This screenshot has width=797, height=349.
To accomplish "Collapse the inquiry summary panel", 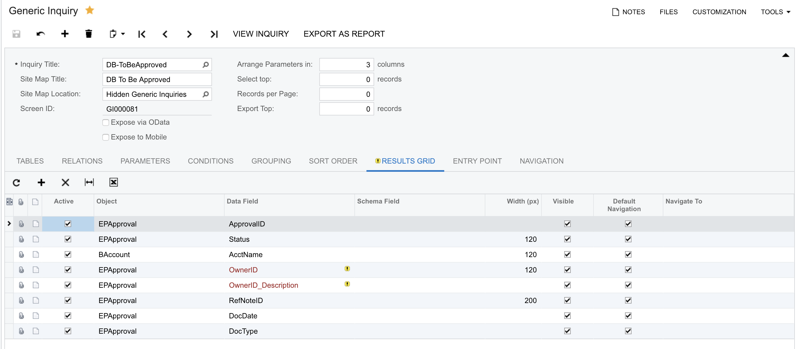I will point(785,55).
